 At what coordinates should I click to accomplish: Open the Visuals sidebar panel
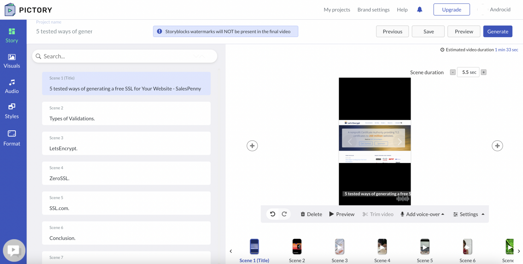[x=12, y=61]
